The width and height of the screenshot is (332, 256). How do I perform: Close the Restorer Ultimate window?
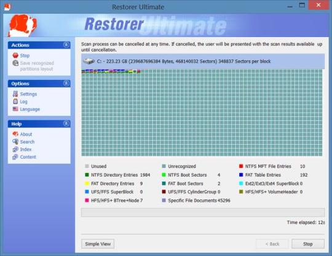point(318,5)
